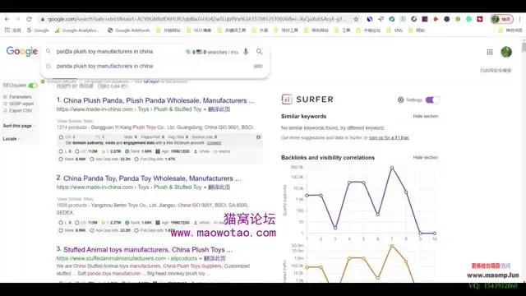Bookmark this page with star icon

[x=356, y=19]
